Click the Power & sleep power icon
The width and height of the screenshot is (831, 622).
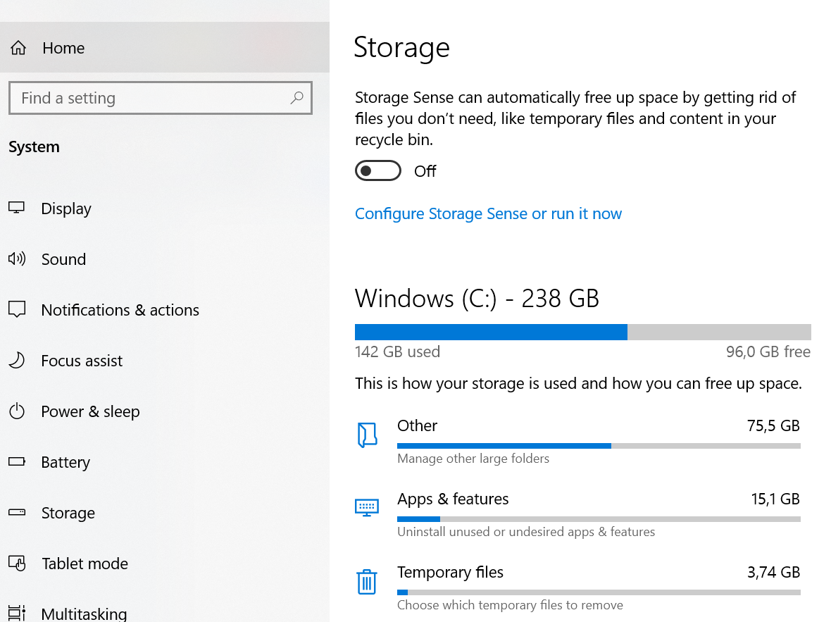tap(16, 411)
